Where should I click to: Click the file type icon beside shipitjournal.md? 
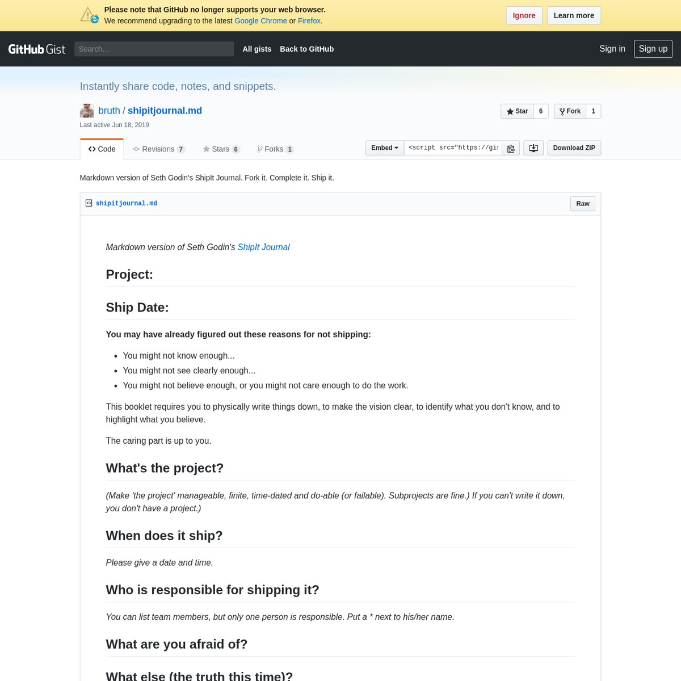tap(89, 203)
